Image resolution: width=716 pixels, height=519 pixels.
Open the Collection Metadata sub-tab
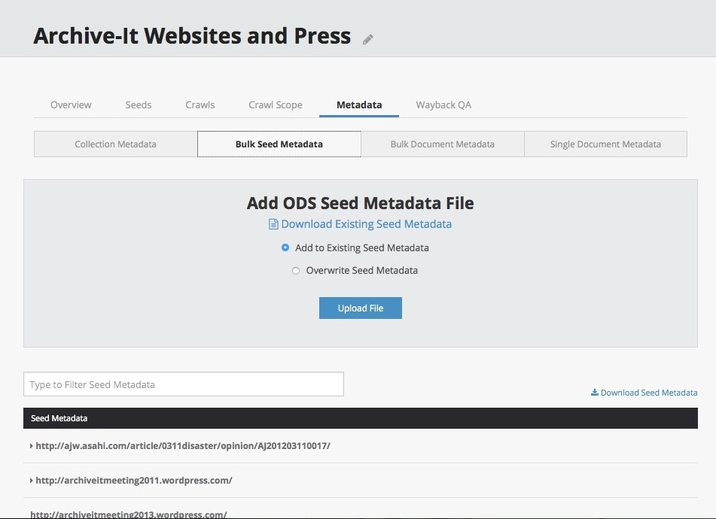[x=115, y=144]
